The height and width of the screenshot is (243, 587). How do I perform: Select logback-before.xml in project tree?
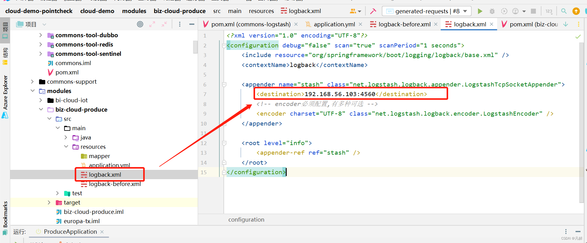pos(115,184)
